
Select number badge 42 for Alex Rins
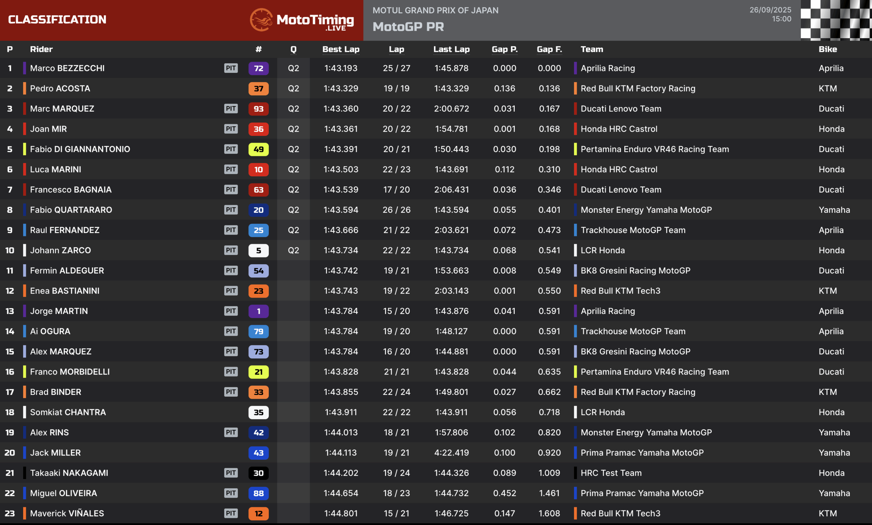(x=258, y=432)
